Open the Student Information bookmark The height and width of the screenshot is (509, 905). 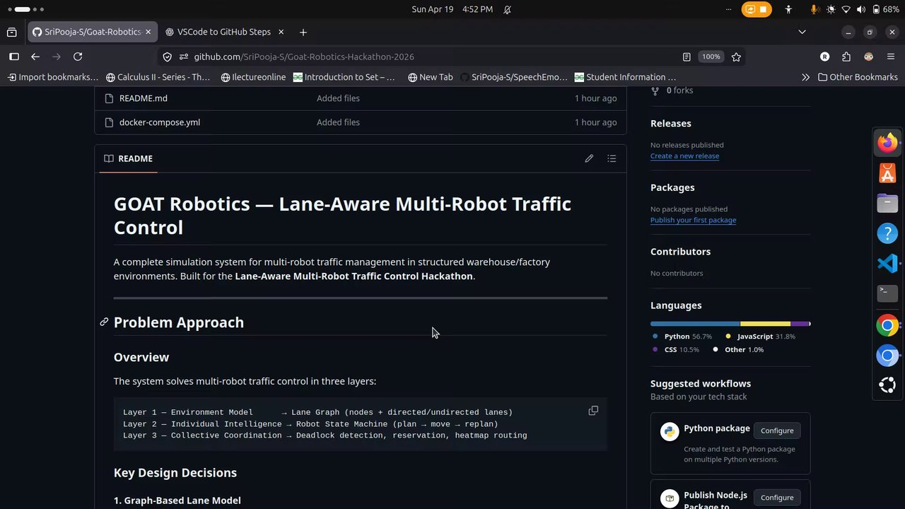[626, 77]
